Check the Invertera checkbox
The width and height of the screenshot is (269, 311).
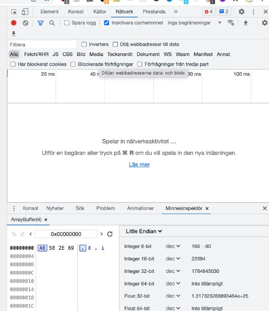[84, 44]
